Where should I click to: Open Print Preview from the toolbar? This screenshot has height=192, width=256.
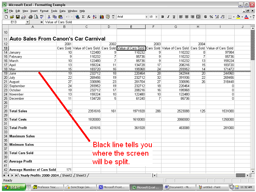(x=36, y=17)
